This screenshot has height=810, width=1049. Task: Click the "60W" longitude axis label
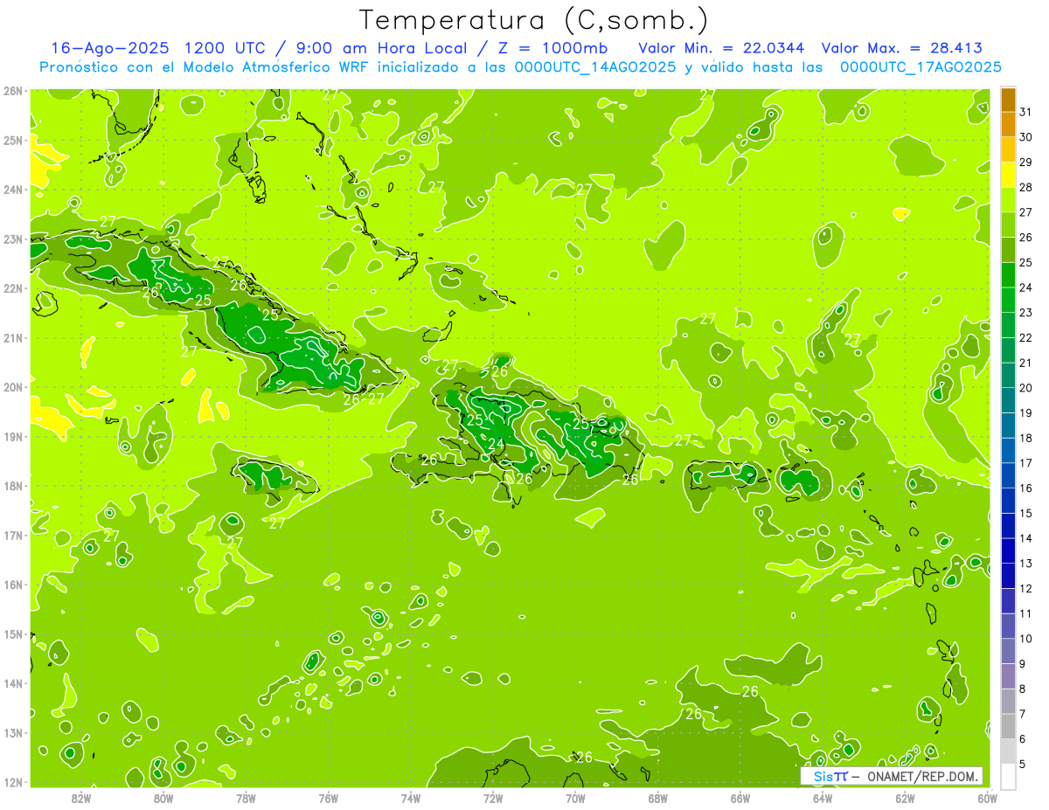[x=987, y=799]
